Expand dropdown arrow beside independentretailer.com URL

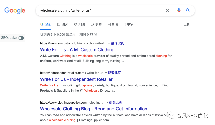coord(106,73)
